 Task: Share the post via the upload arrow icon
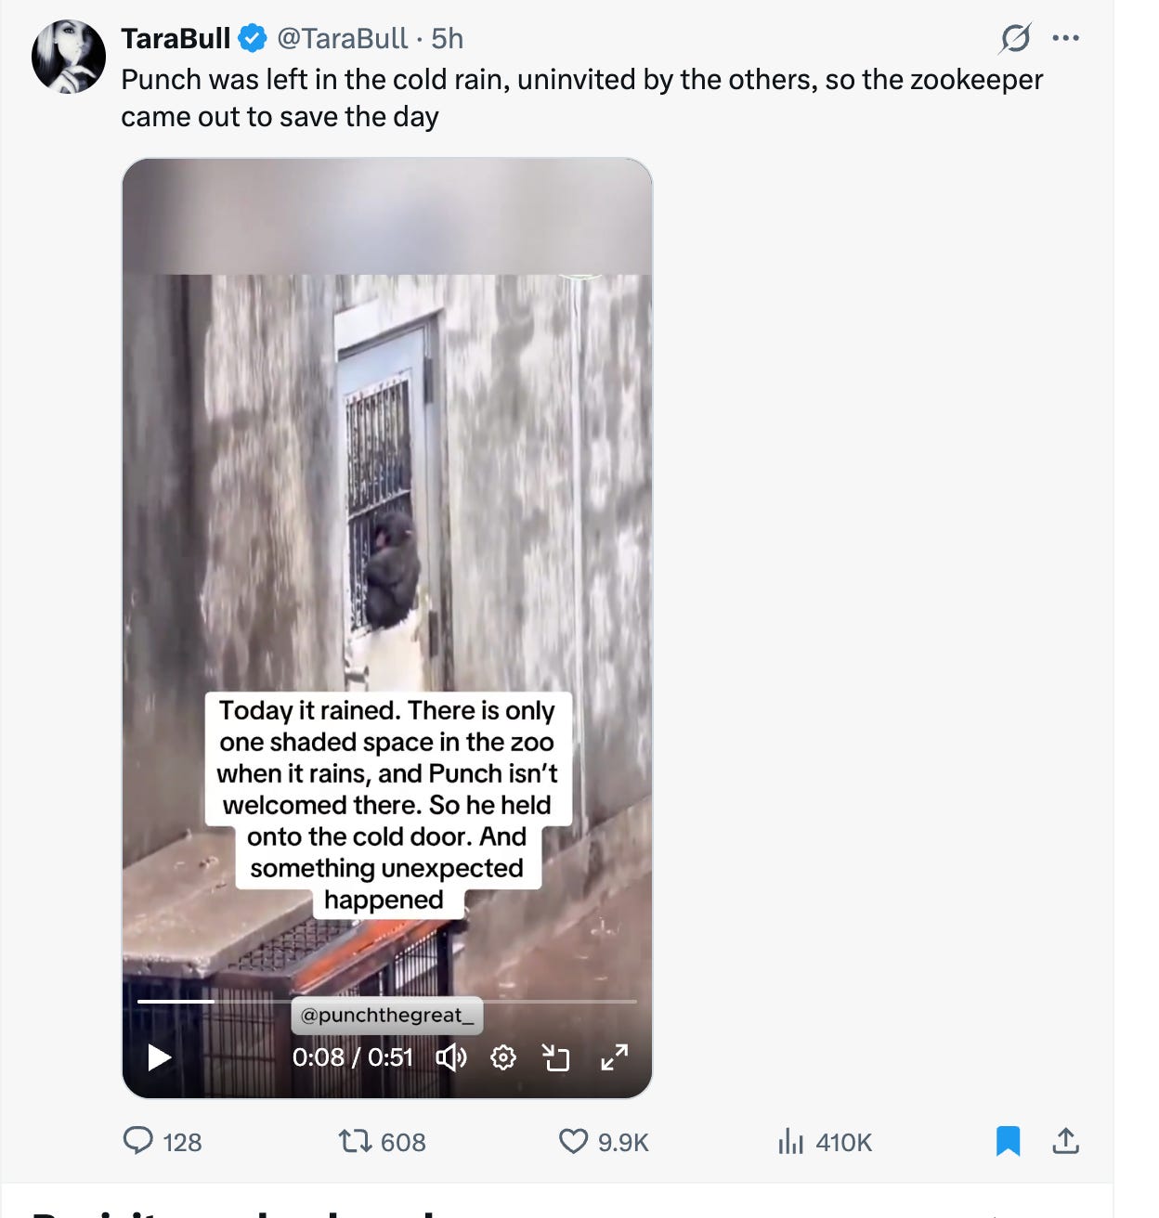click(1066, 1140)
